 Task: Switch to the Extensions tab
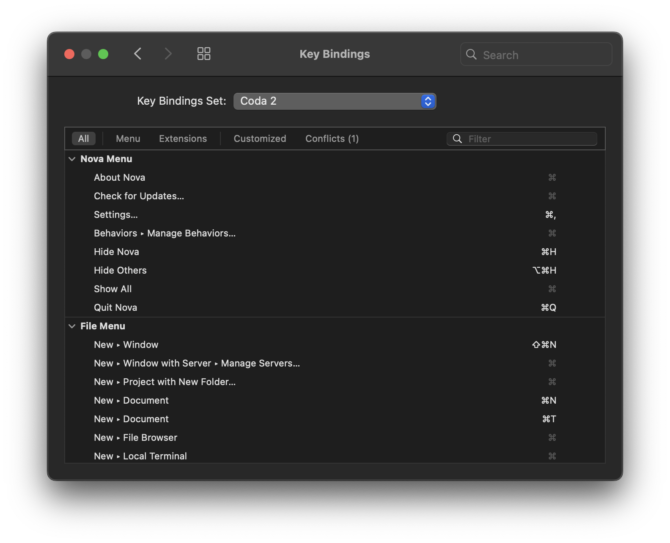(x=183, y=138)
